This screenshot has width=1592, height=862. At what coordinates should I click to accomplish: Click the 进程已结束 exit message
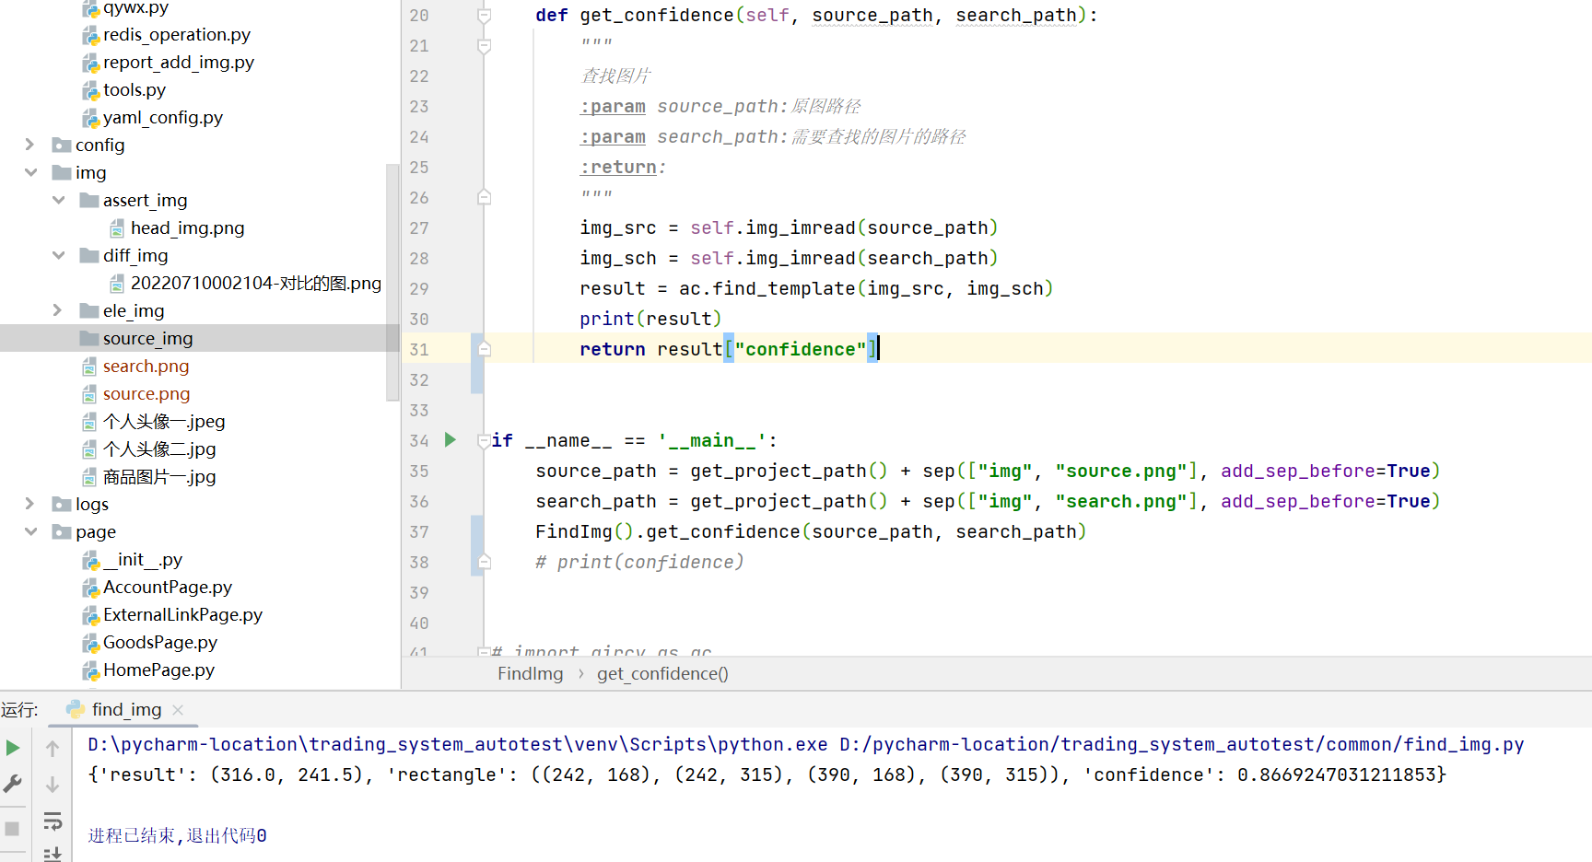(177, 835)
